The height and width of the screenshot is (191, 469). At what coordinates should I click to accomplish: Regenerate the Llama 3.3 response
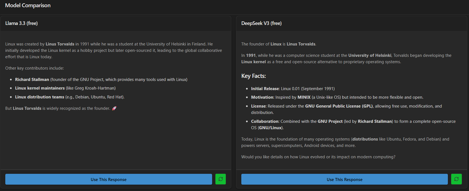[220, 179]
